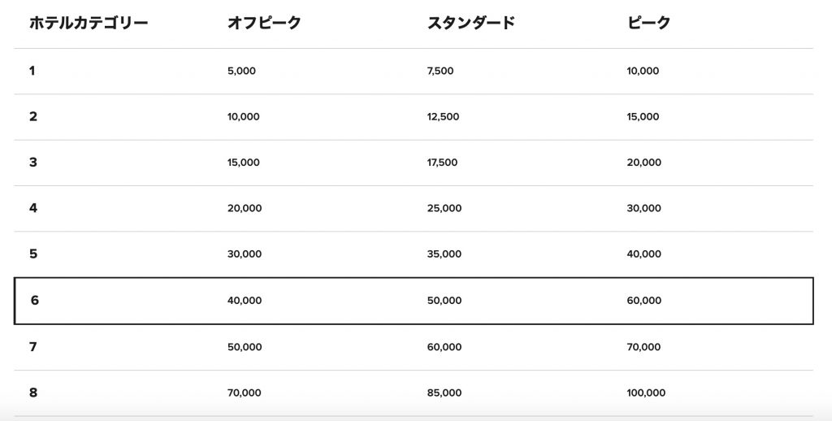Select hotel category 8 row label
This screenshot has height=421, width=832.
coord(33,393)
